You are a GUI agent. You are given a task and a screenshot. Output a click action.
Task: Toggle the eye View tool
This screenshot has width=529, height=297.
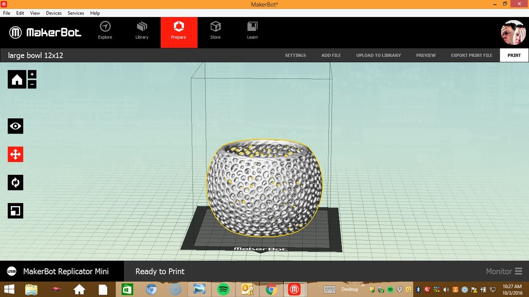click(x=15, y=126)
